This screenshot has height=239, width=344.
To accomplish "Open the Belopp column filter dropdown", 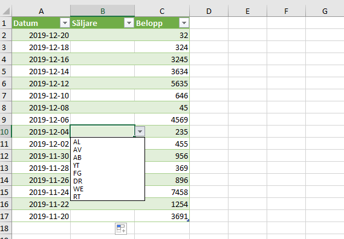I will pos(184,23).
